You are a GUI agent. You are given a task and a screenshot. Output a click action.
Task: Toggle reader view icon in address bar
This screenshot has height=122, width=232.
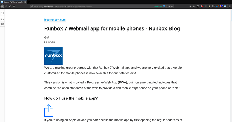point(164,6)
